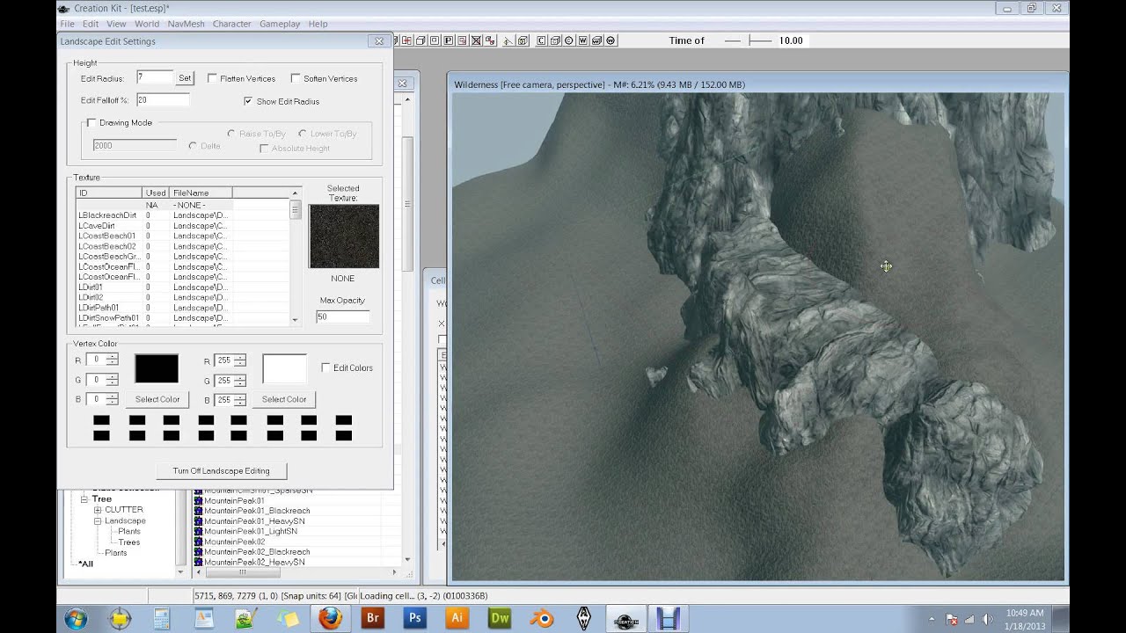Click the large white vertex color swatch
The image size is (1126, 633).
point(284,368)
